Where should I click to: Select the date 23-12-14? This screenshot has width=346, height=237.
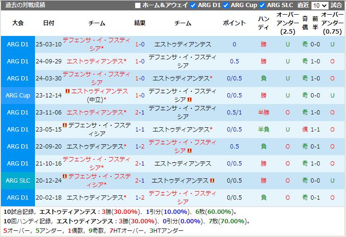[x=49, y=96]
